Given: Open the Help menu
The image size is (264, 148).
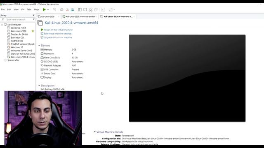Looking at the screenshot, I should [x=36, y=9].
